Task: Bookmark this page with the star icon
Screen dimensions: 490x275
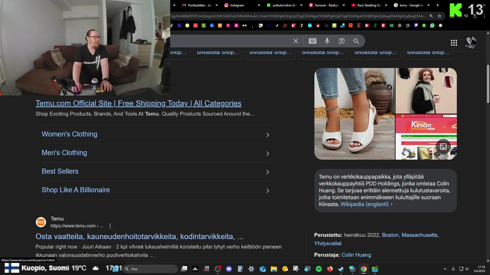Action: tap(439, 16)
